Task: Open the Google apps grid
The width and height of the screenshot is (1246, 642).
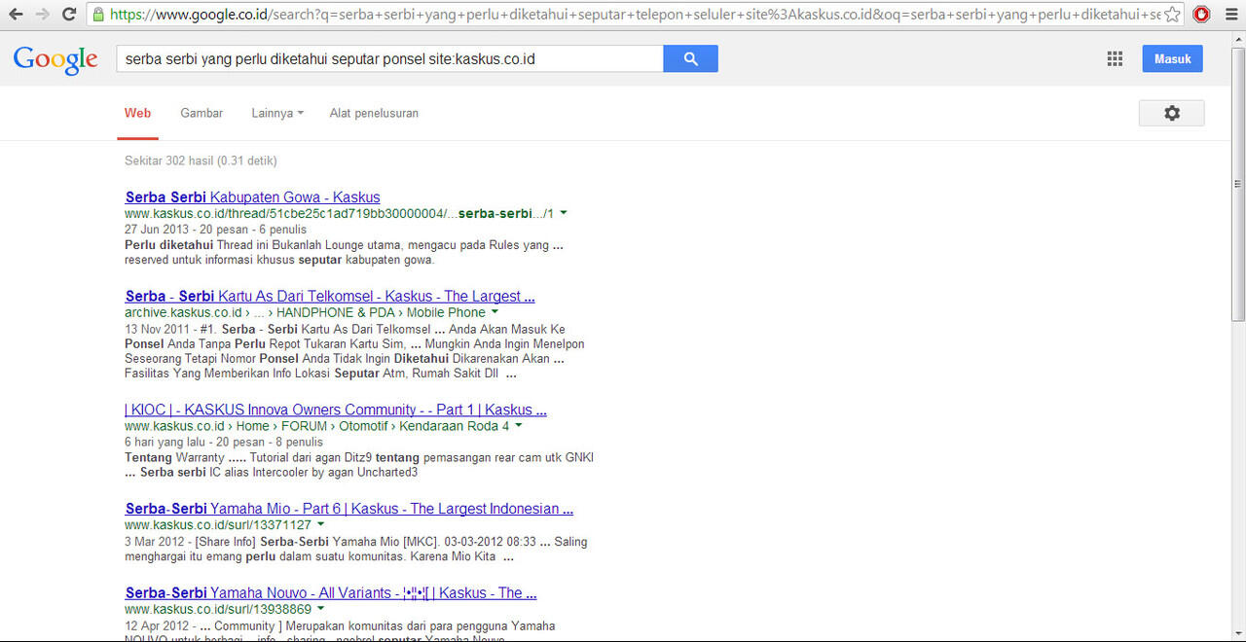Action: point(1116,59)
